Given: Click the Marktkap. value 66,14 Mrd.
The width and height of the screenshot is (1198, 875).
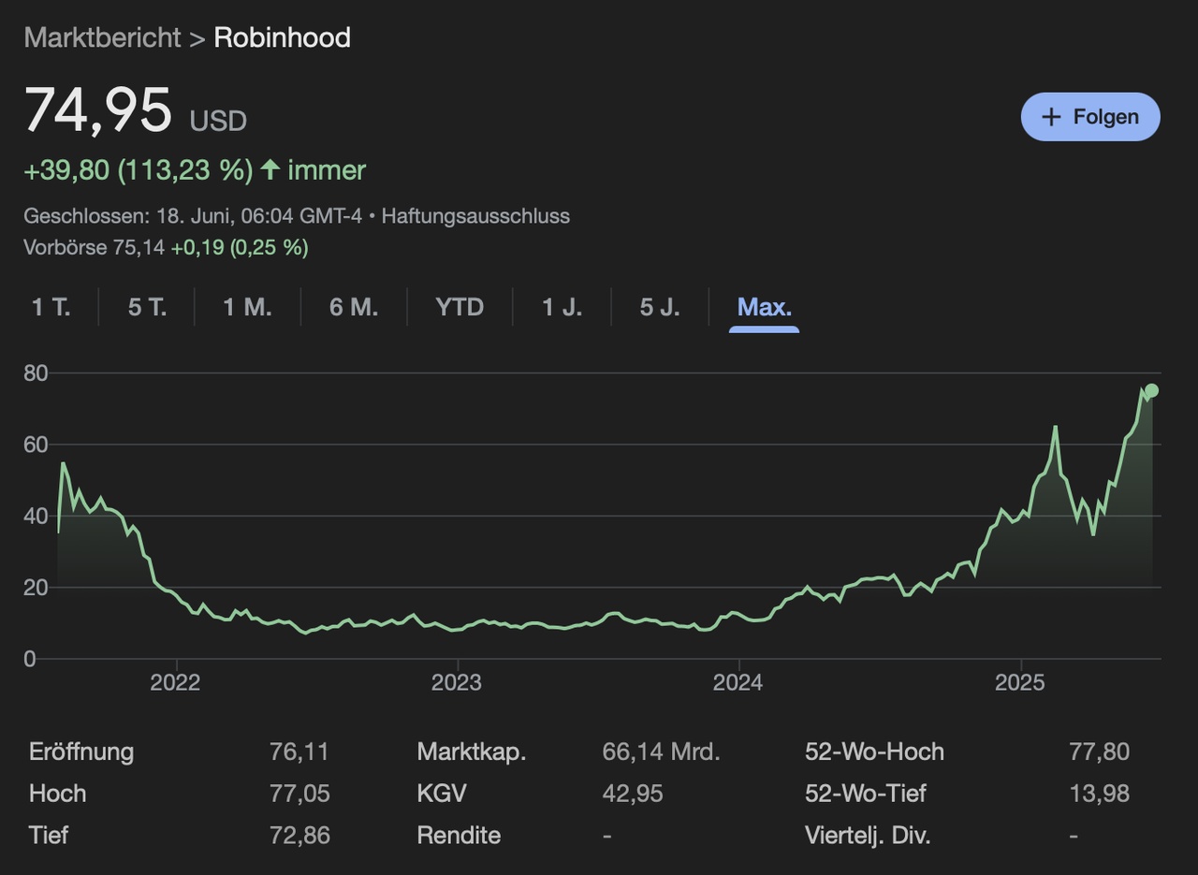Looking at the screenshot, I should tap(661, 751).
